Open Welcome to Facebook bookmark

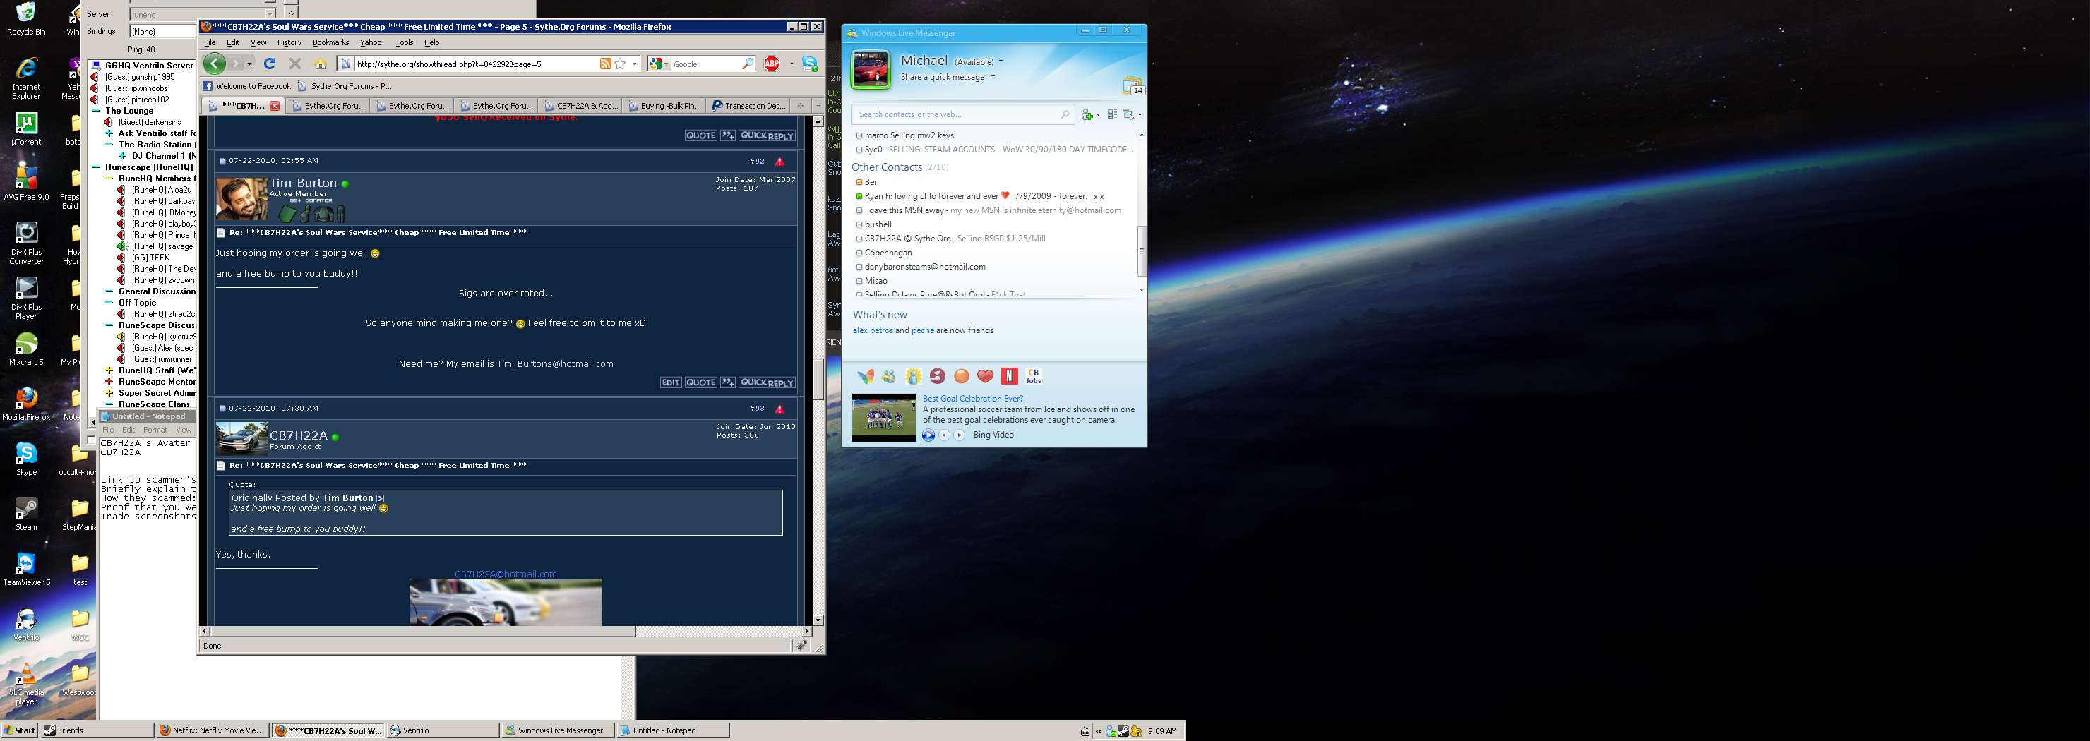pyautogui.click(x=246, y=86)
